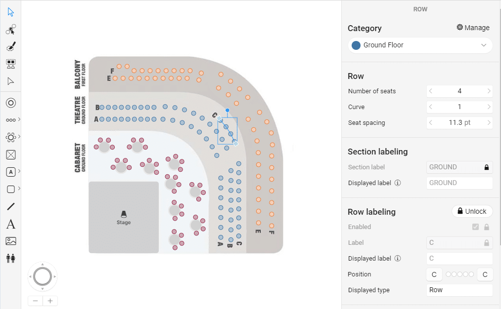501x309 pixels.
Task: Toggle the row labeling Enabled checkbox
Action: tap(475, 227)
